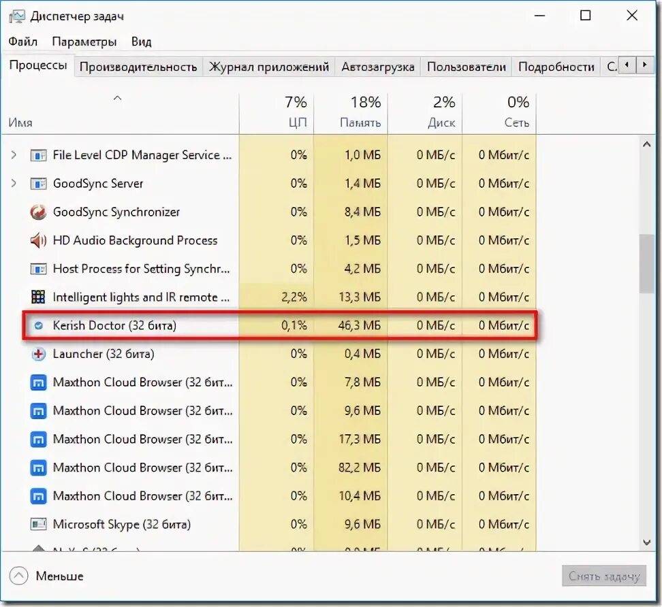Click the Launcher (32 бита) icon

point(38,354)
